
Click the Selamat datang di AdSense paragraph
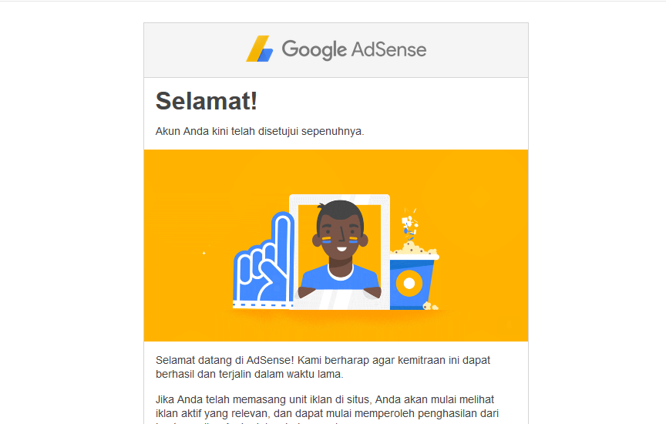click(x=323, y=367)
